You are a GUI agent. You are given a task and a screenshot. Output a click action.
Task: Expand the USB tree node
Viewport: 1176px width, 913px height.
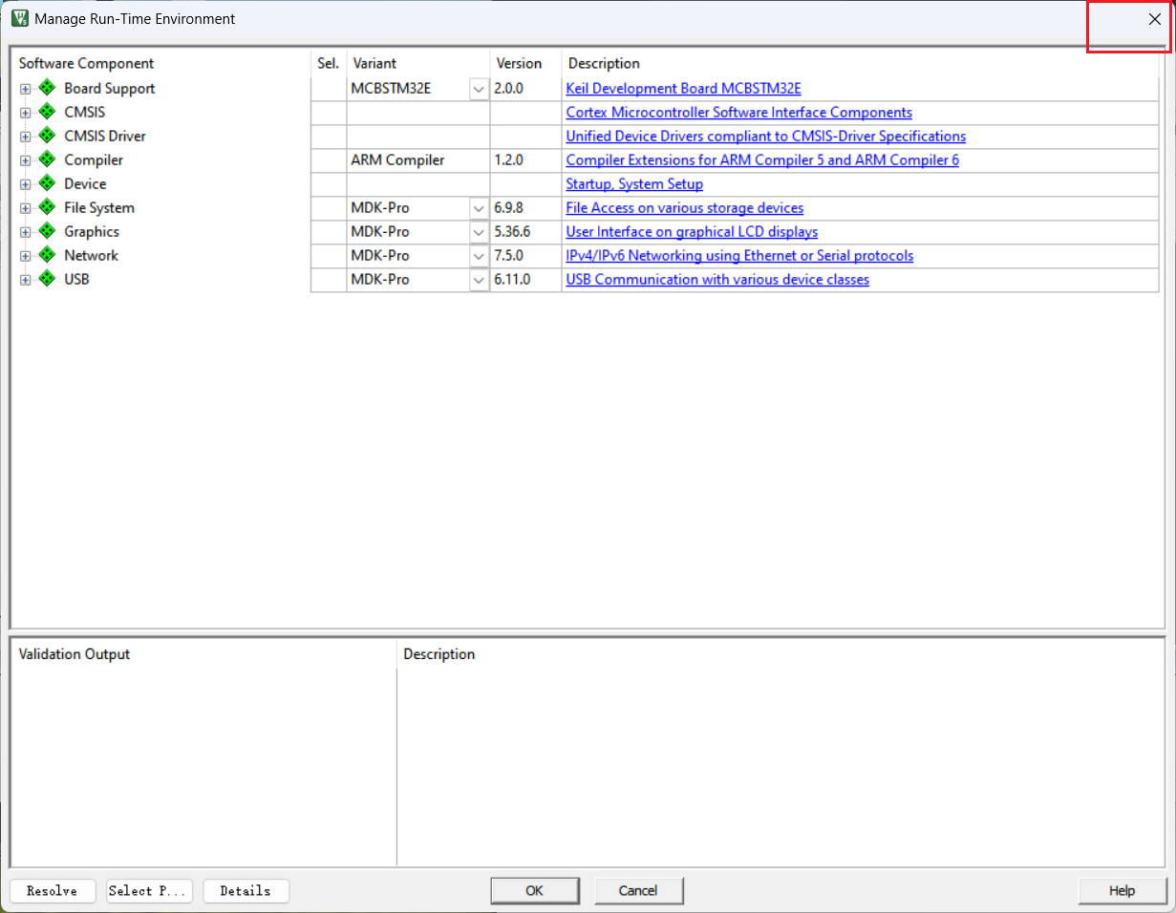point(26,280)
